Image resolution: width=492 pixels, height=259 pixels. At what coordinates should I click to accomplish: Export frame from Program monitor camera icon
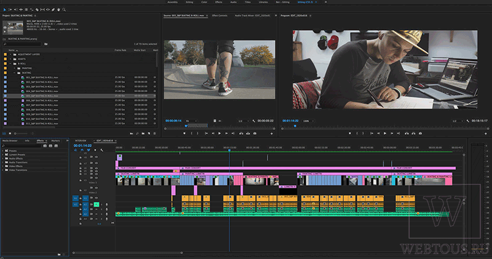[421, 133]
